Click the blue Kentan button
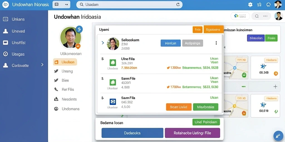This screenshot has width=285, height=142. 171,43
